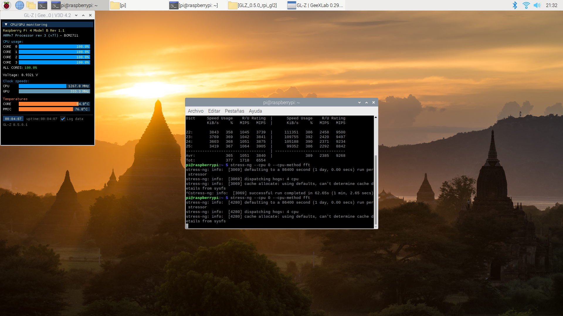The image size is (563, 316).
Task: Uncheck the Log data checkbox
Action: (x=63, y=119)
